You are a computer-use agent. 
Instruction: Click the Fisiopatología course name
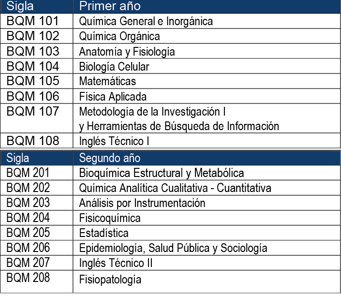(x=110, y=280)
